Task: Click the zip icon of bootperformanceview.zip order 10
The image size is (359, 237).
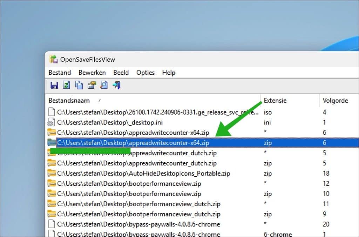Action: [x=52, y=194]
